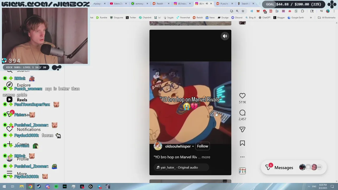The image size is (338, 190).
Task: Close the active Instagram tab
Action: point(211,4)
